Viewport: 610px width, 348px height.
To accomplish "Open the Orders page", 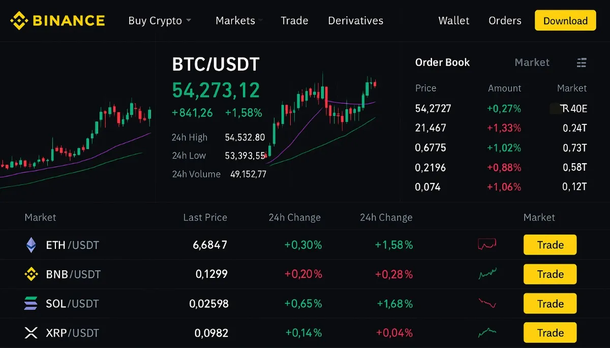I will tap(505, 21).
